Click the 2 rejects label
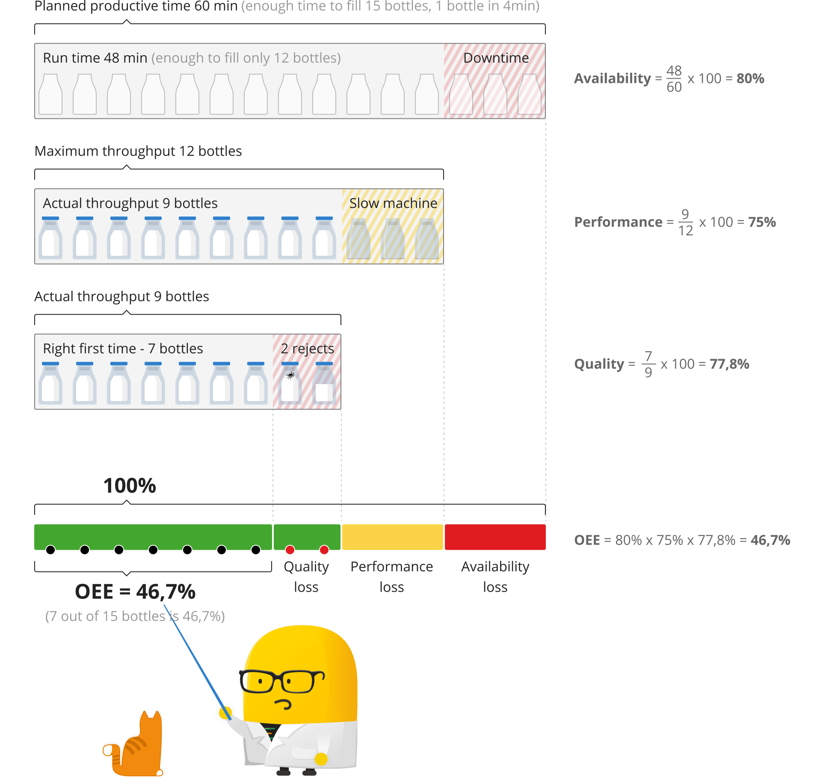The width and height of the screenshot is (823, 784). pyautogui.click(x=308, y=348)
